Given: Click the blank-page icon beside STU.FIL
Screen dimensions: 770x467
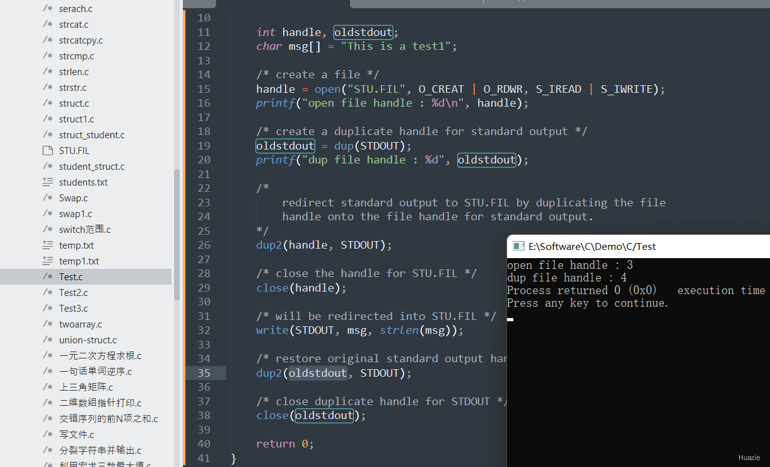Looking at the screenshot, I should coord(47,151).
